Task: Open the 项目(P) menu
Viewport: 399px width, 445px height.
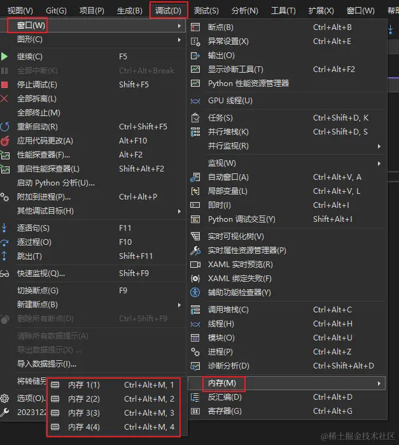Action: pyautogui.click(x=92, y=11)
